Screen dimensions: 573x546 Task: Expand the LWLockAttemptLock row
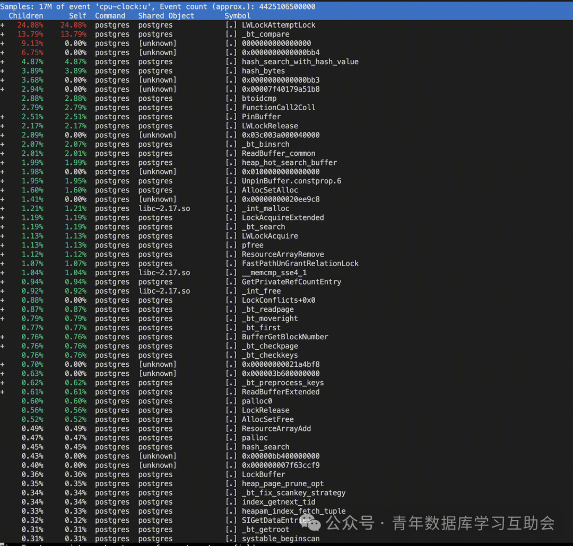coord(3,25)
